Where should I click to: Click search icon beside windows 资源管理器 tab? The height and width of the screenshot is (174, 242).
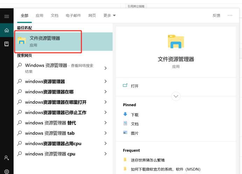coord(20,133)
